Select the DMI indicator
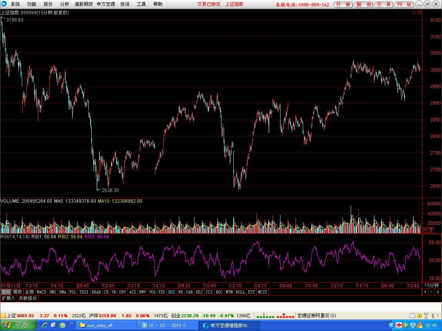 pyautogui.click(x=53, y=292)
